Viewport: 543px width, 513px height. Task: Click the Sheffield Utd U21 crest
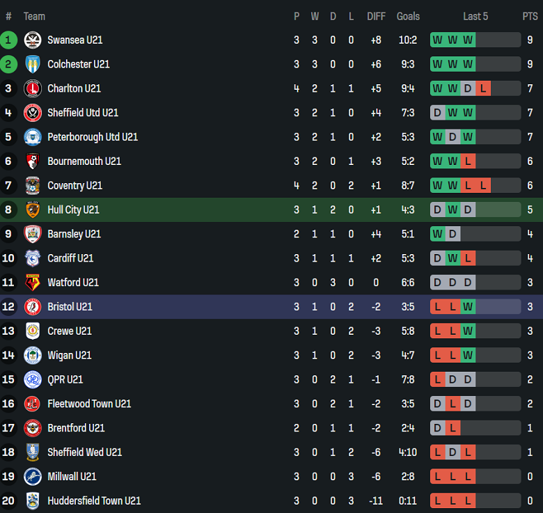tap(33, 113)
